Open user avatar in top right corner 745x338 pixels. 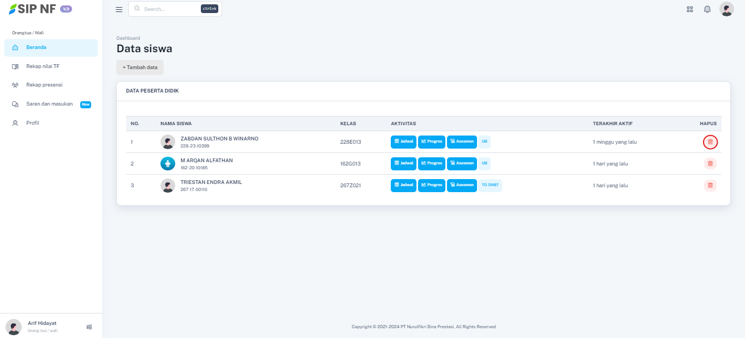(x=726, y=9)
